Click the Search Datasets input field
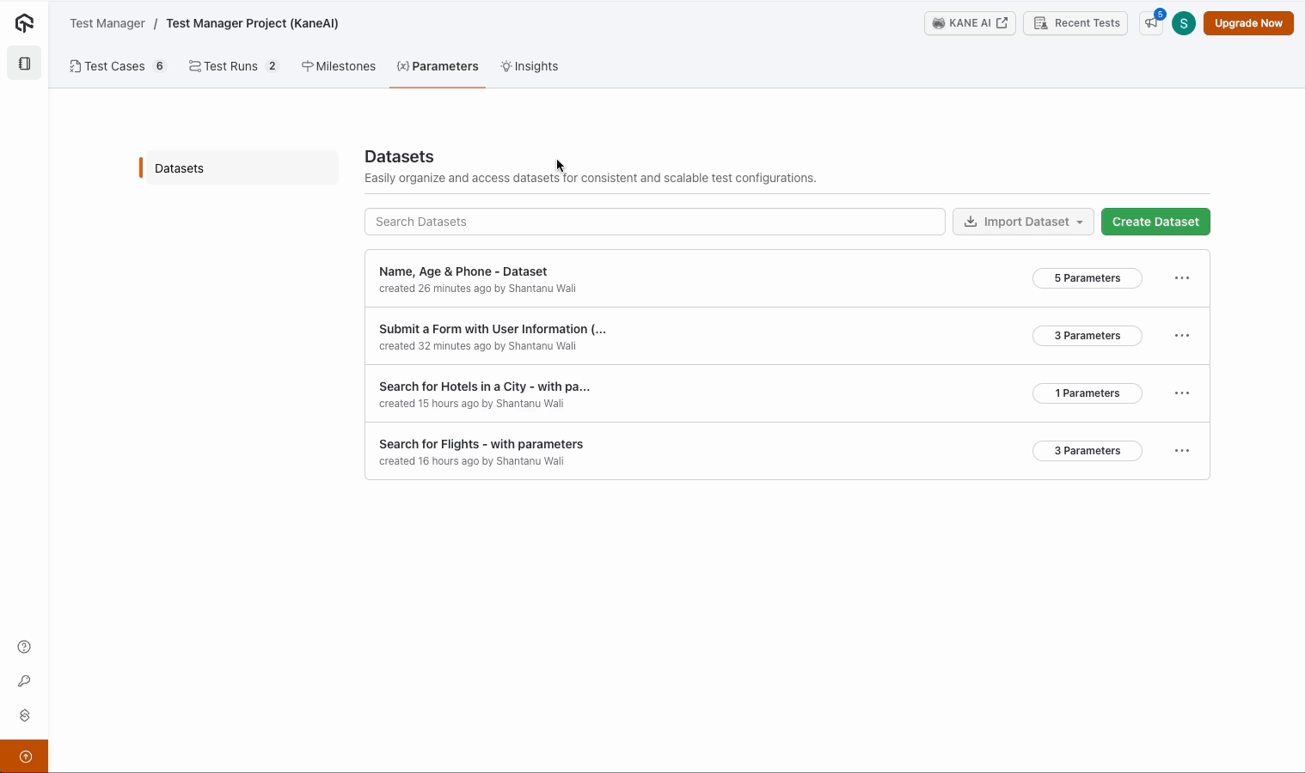Screen dimensions: 1305x773 [x=655, y=222]
